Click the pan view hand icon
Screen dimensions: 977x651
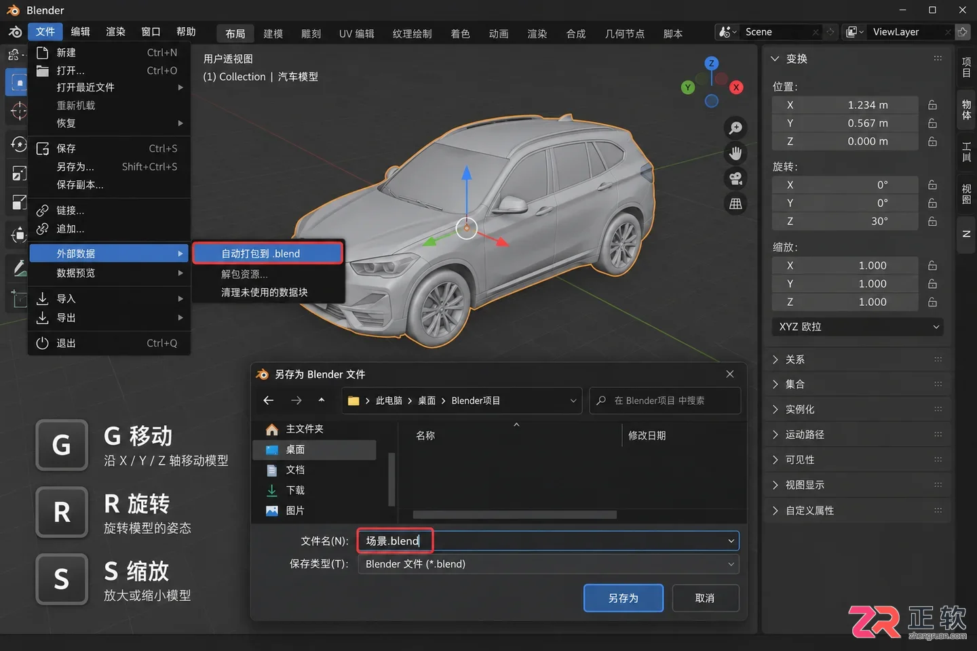click(x=735, y=153)
